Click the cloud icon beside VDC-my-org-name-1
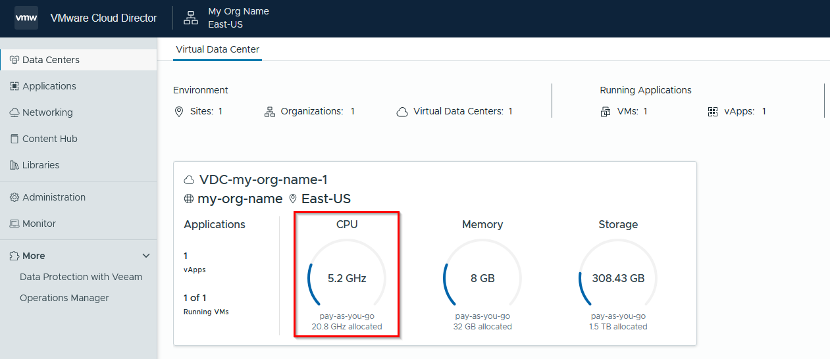The width and height of the screenshot is (830, 359). point(190,180)
